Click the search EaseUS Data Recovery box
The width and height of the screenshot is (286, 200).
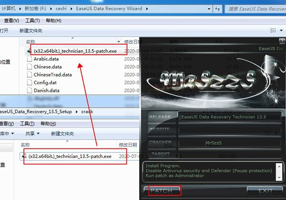[x=255, y=9]
